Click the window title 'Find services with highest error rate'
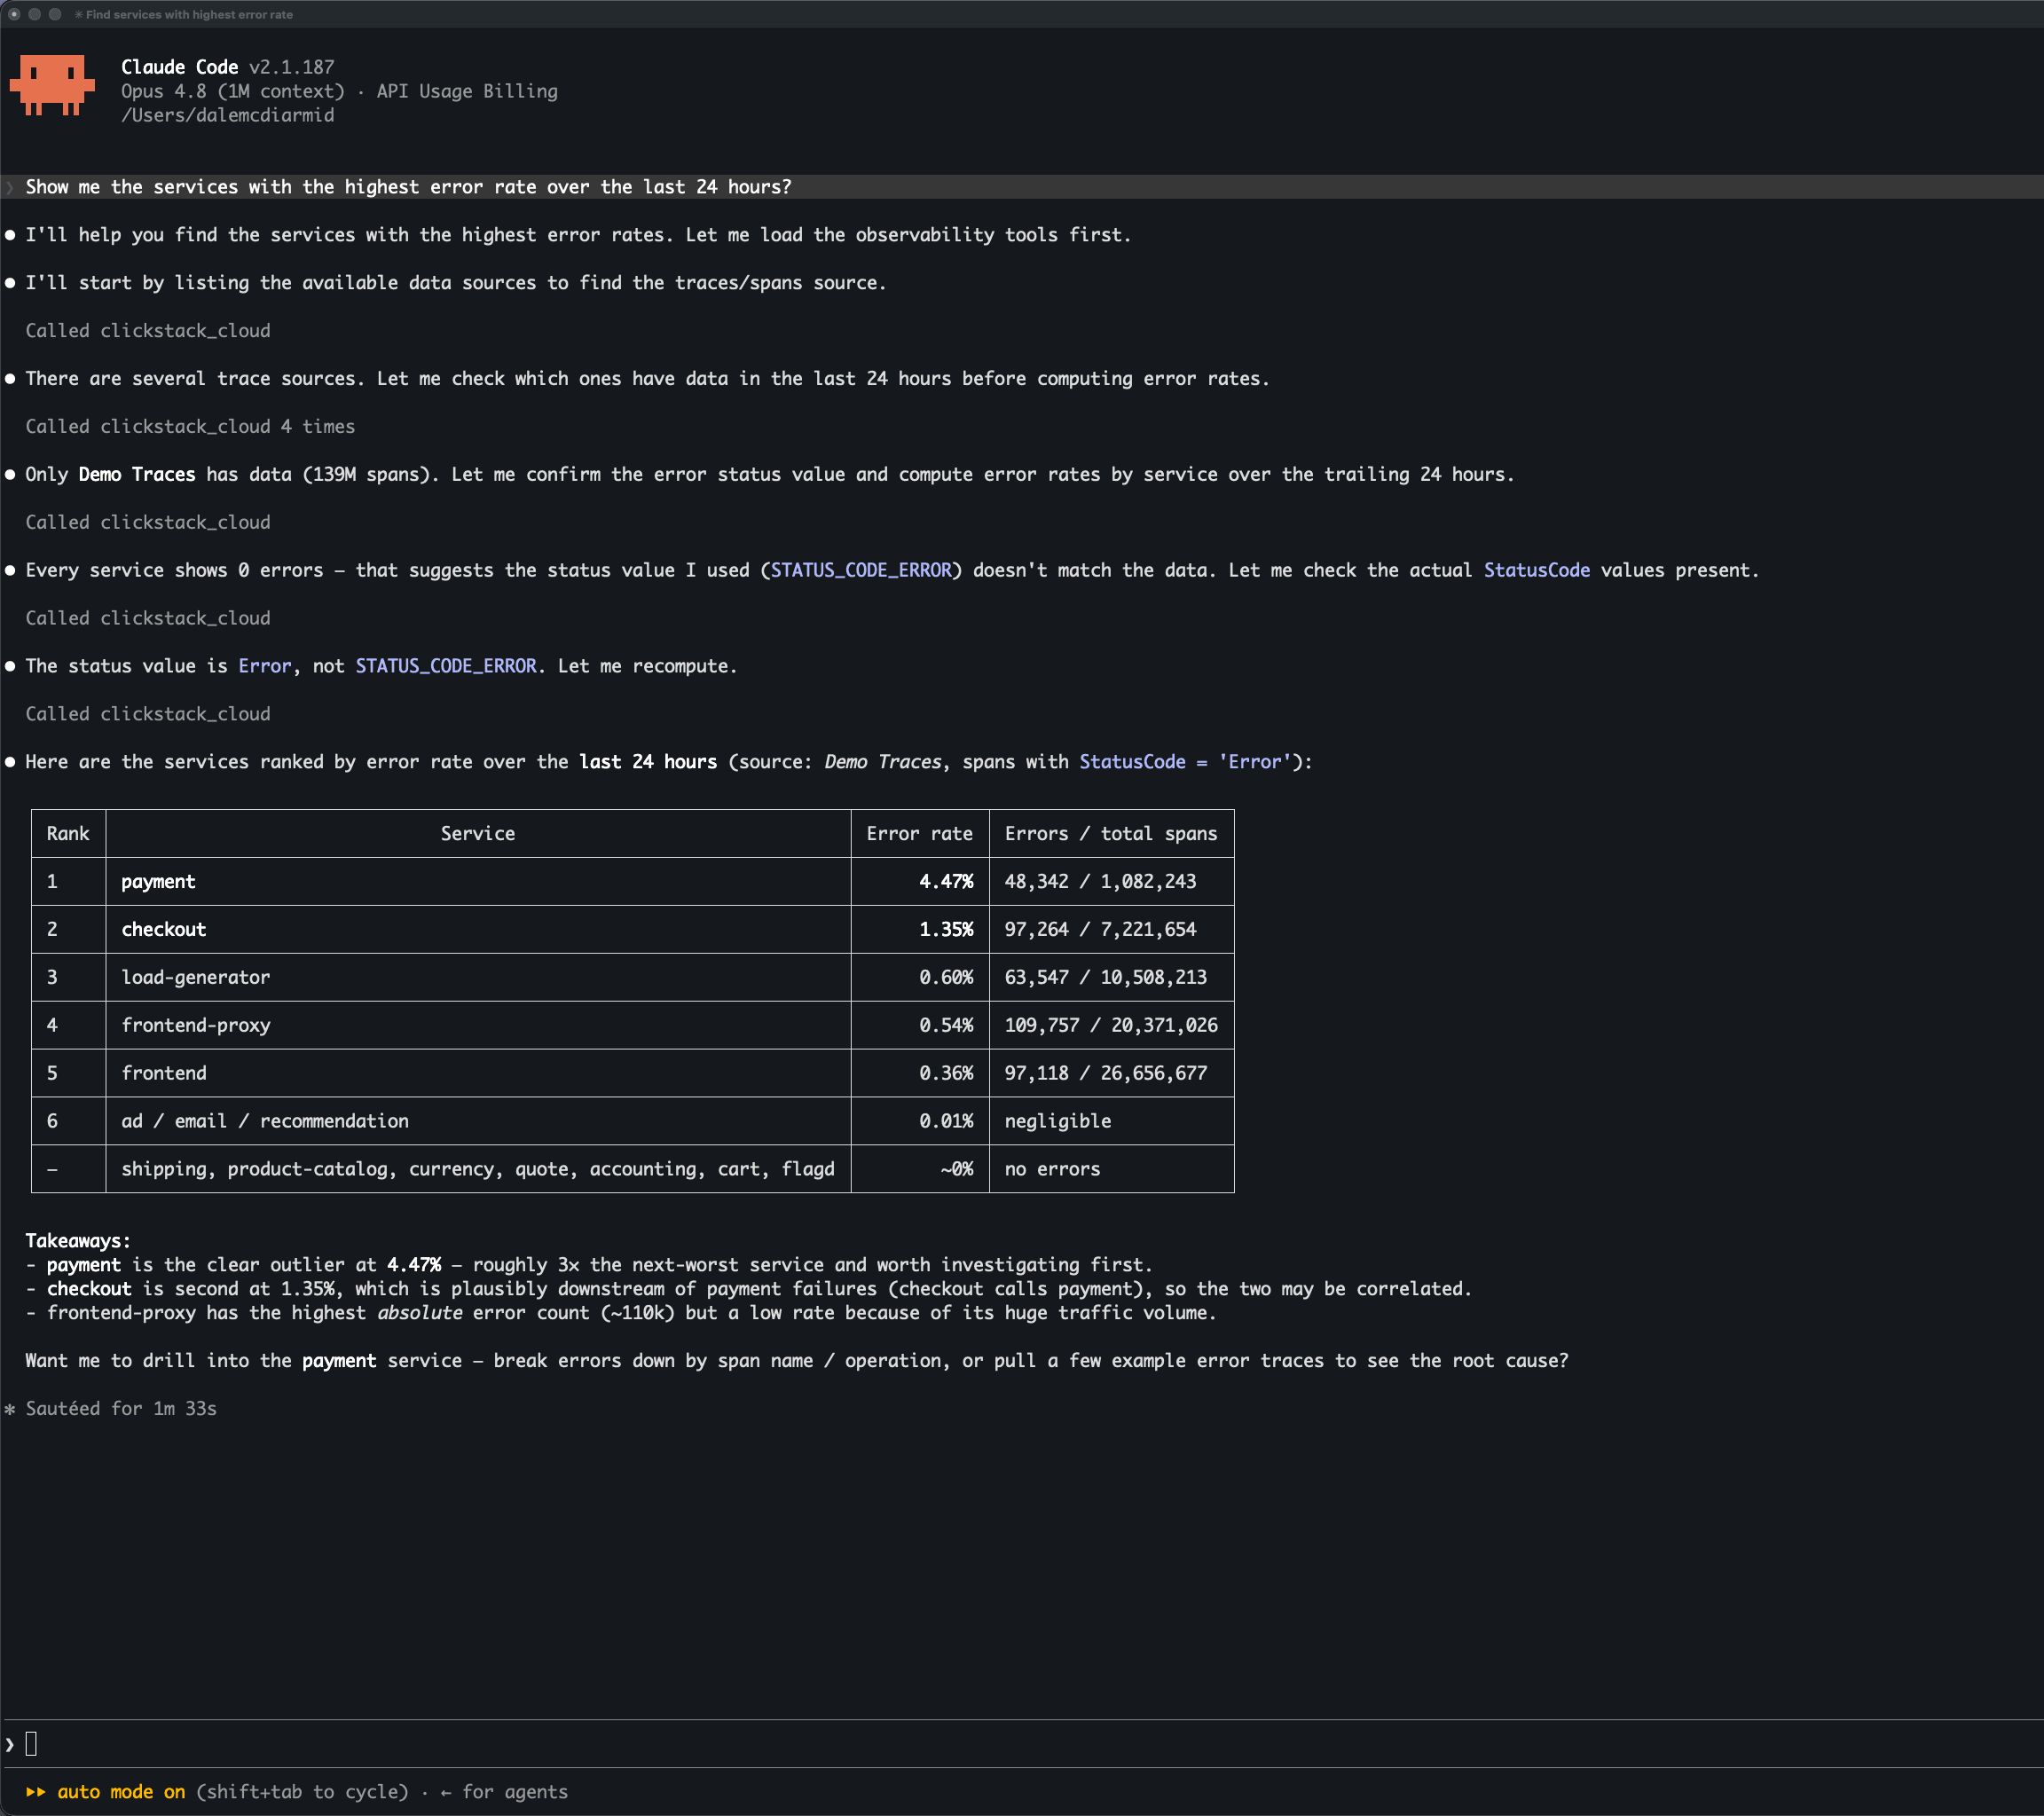 click(189, 15)
